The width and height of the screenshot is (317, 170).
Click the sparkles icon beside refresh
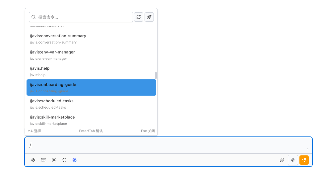click(x=149, y=17)
